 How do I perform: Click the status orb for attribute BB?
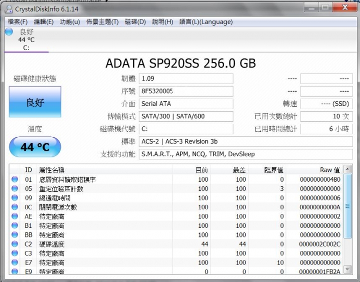pos(14,234)
